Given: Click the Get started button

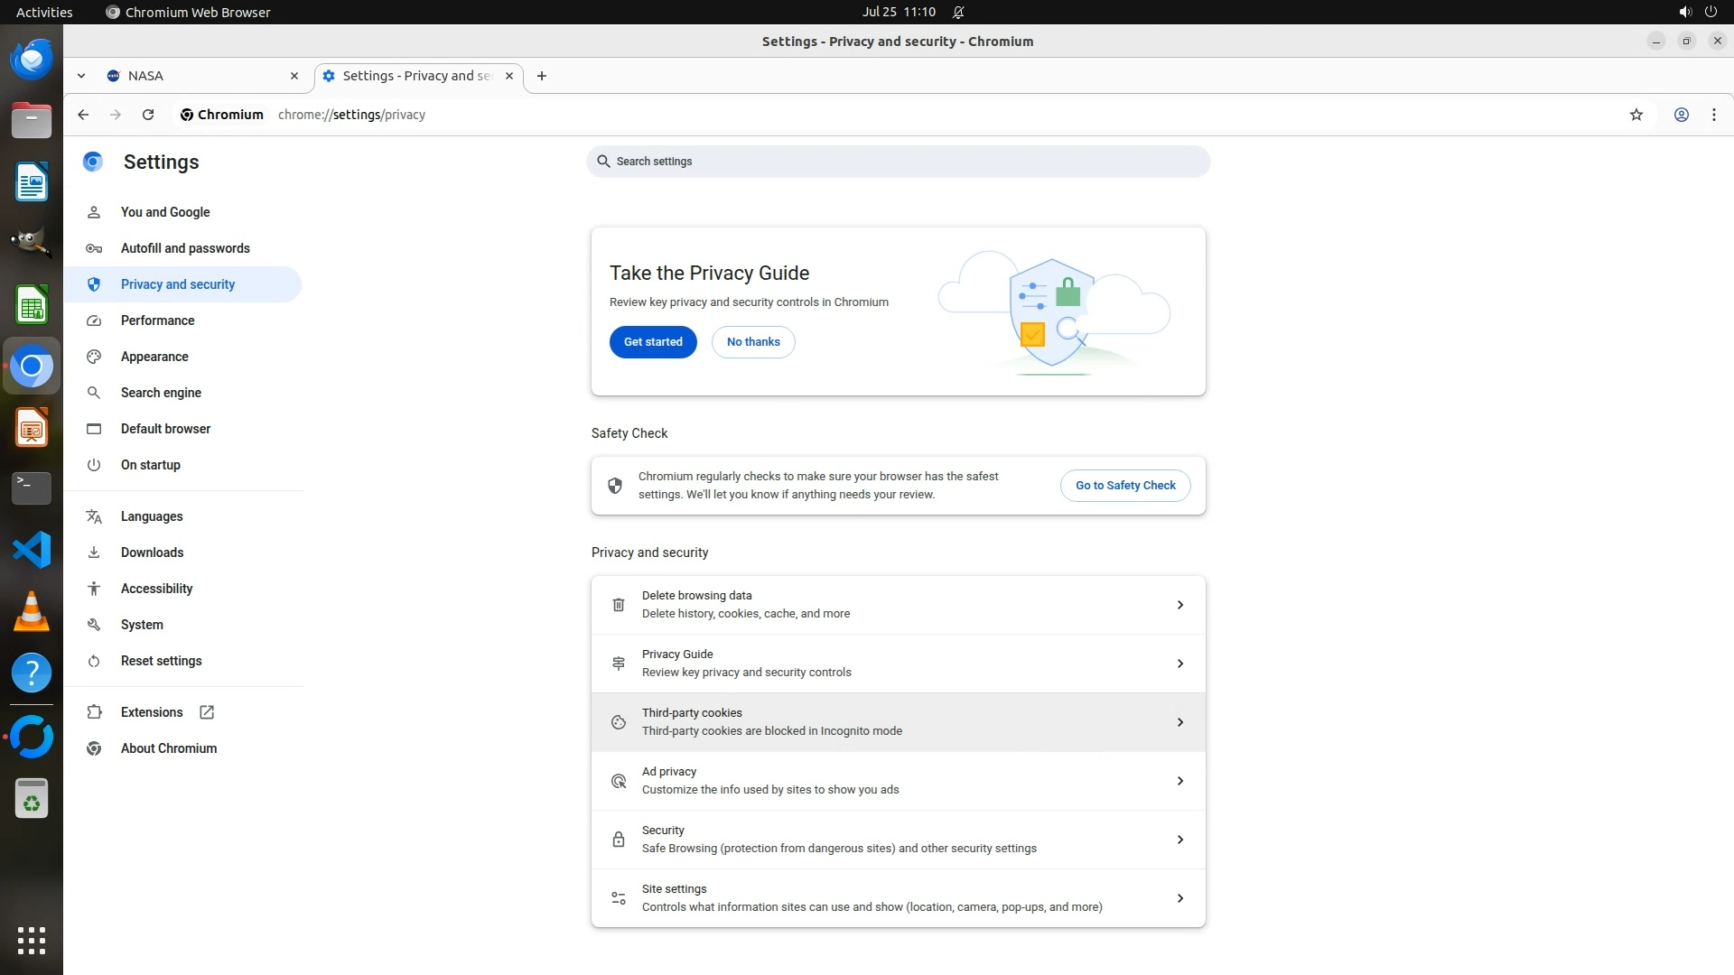Looking at the screenshot, I should [652, 342].
